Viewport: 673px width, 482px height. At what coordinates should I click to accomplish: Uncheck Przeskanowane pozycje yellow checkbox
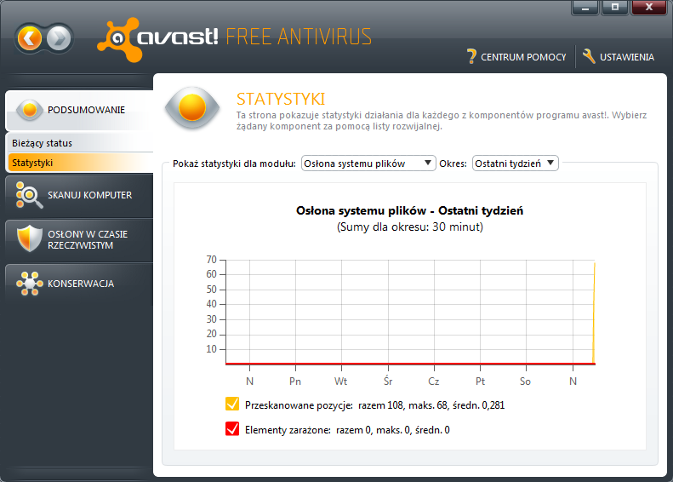(232, 405)
